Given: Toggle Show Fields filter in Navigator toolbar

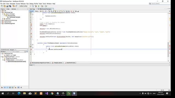Looking at the screenshot, I should [x=5, y=88].
